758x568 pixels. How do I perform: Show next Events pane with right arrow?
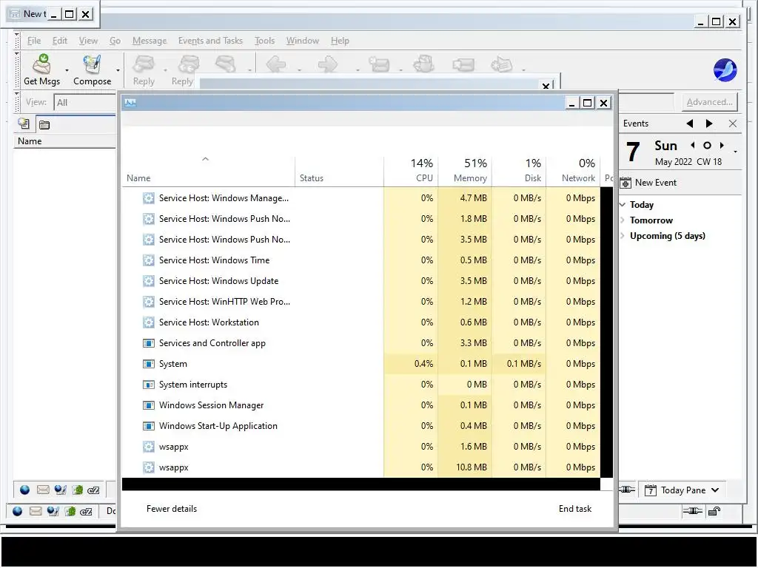point(709,124)
